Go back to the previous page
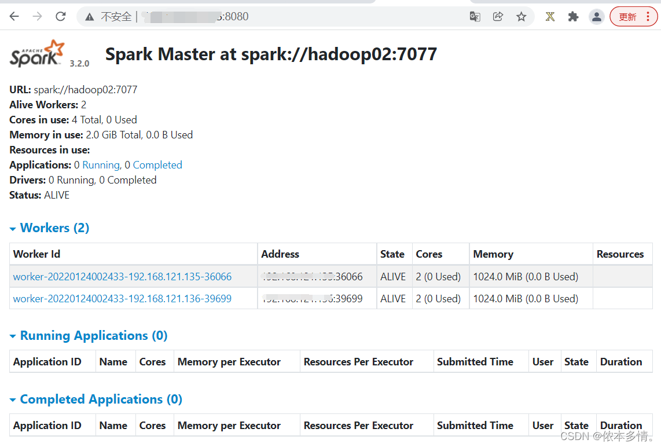Screen dimensions: 661x447 pyautogui.click(x=14, y=16)
